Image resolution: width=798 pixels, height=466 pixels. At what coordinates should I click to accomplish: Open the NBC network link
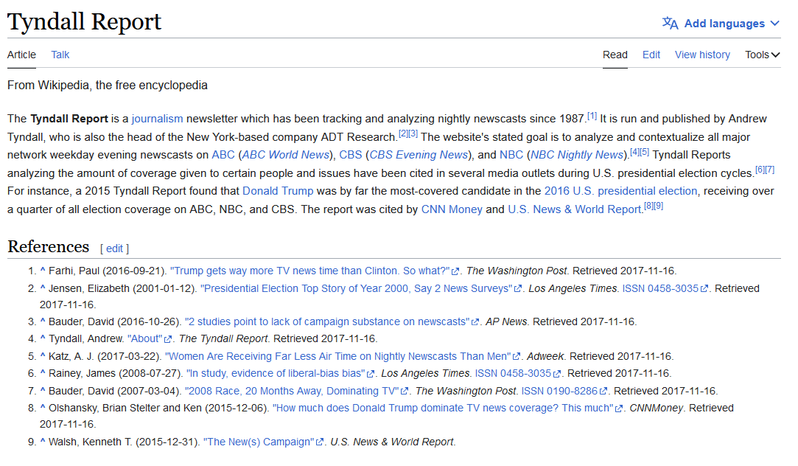(x=511, y=155)
